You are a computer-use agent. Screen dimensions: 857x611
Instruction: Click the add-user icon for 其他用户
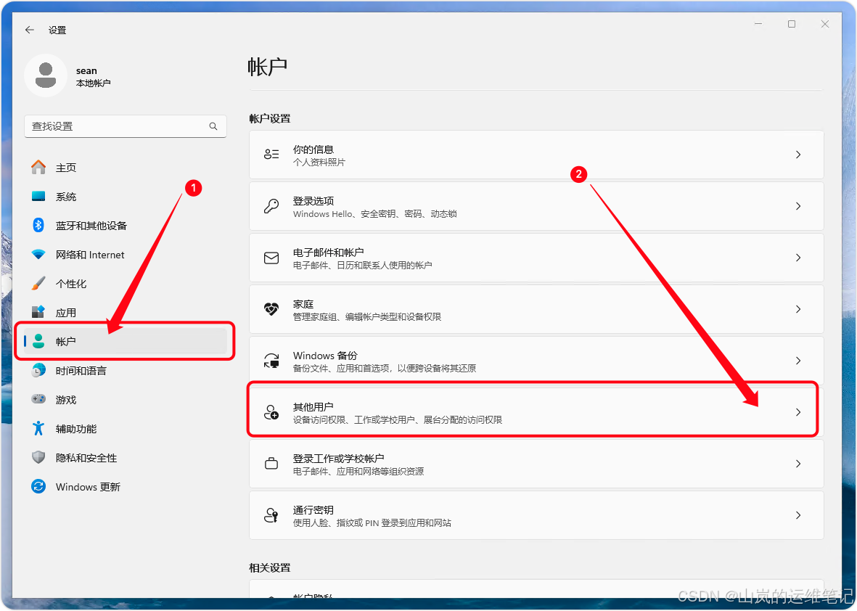pos(271,412)
